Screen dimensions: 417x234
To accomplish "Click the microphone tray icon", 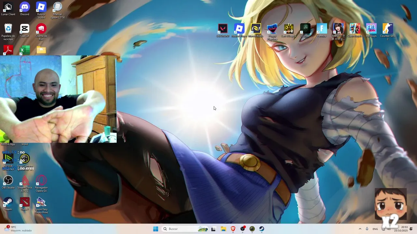I will pos(367,229).
